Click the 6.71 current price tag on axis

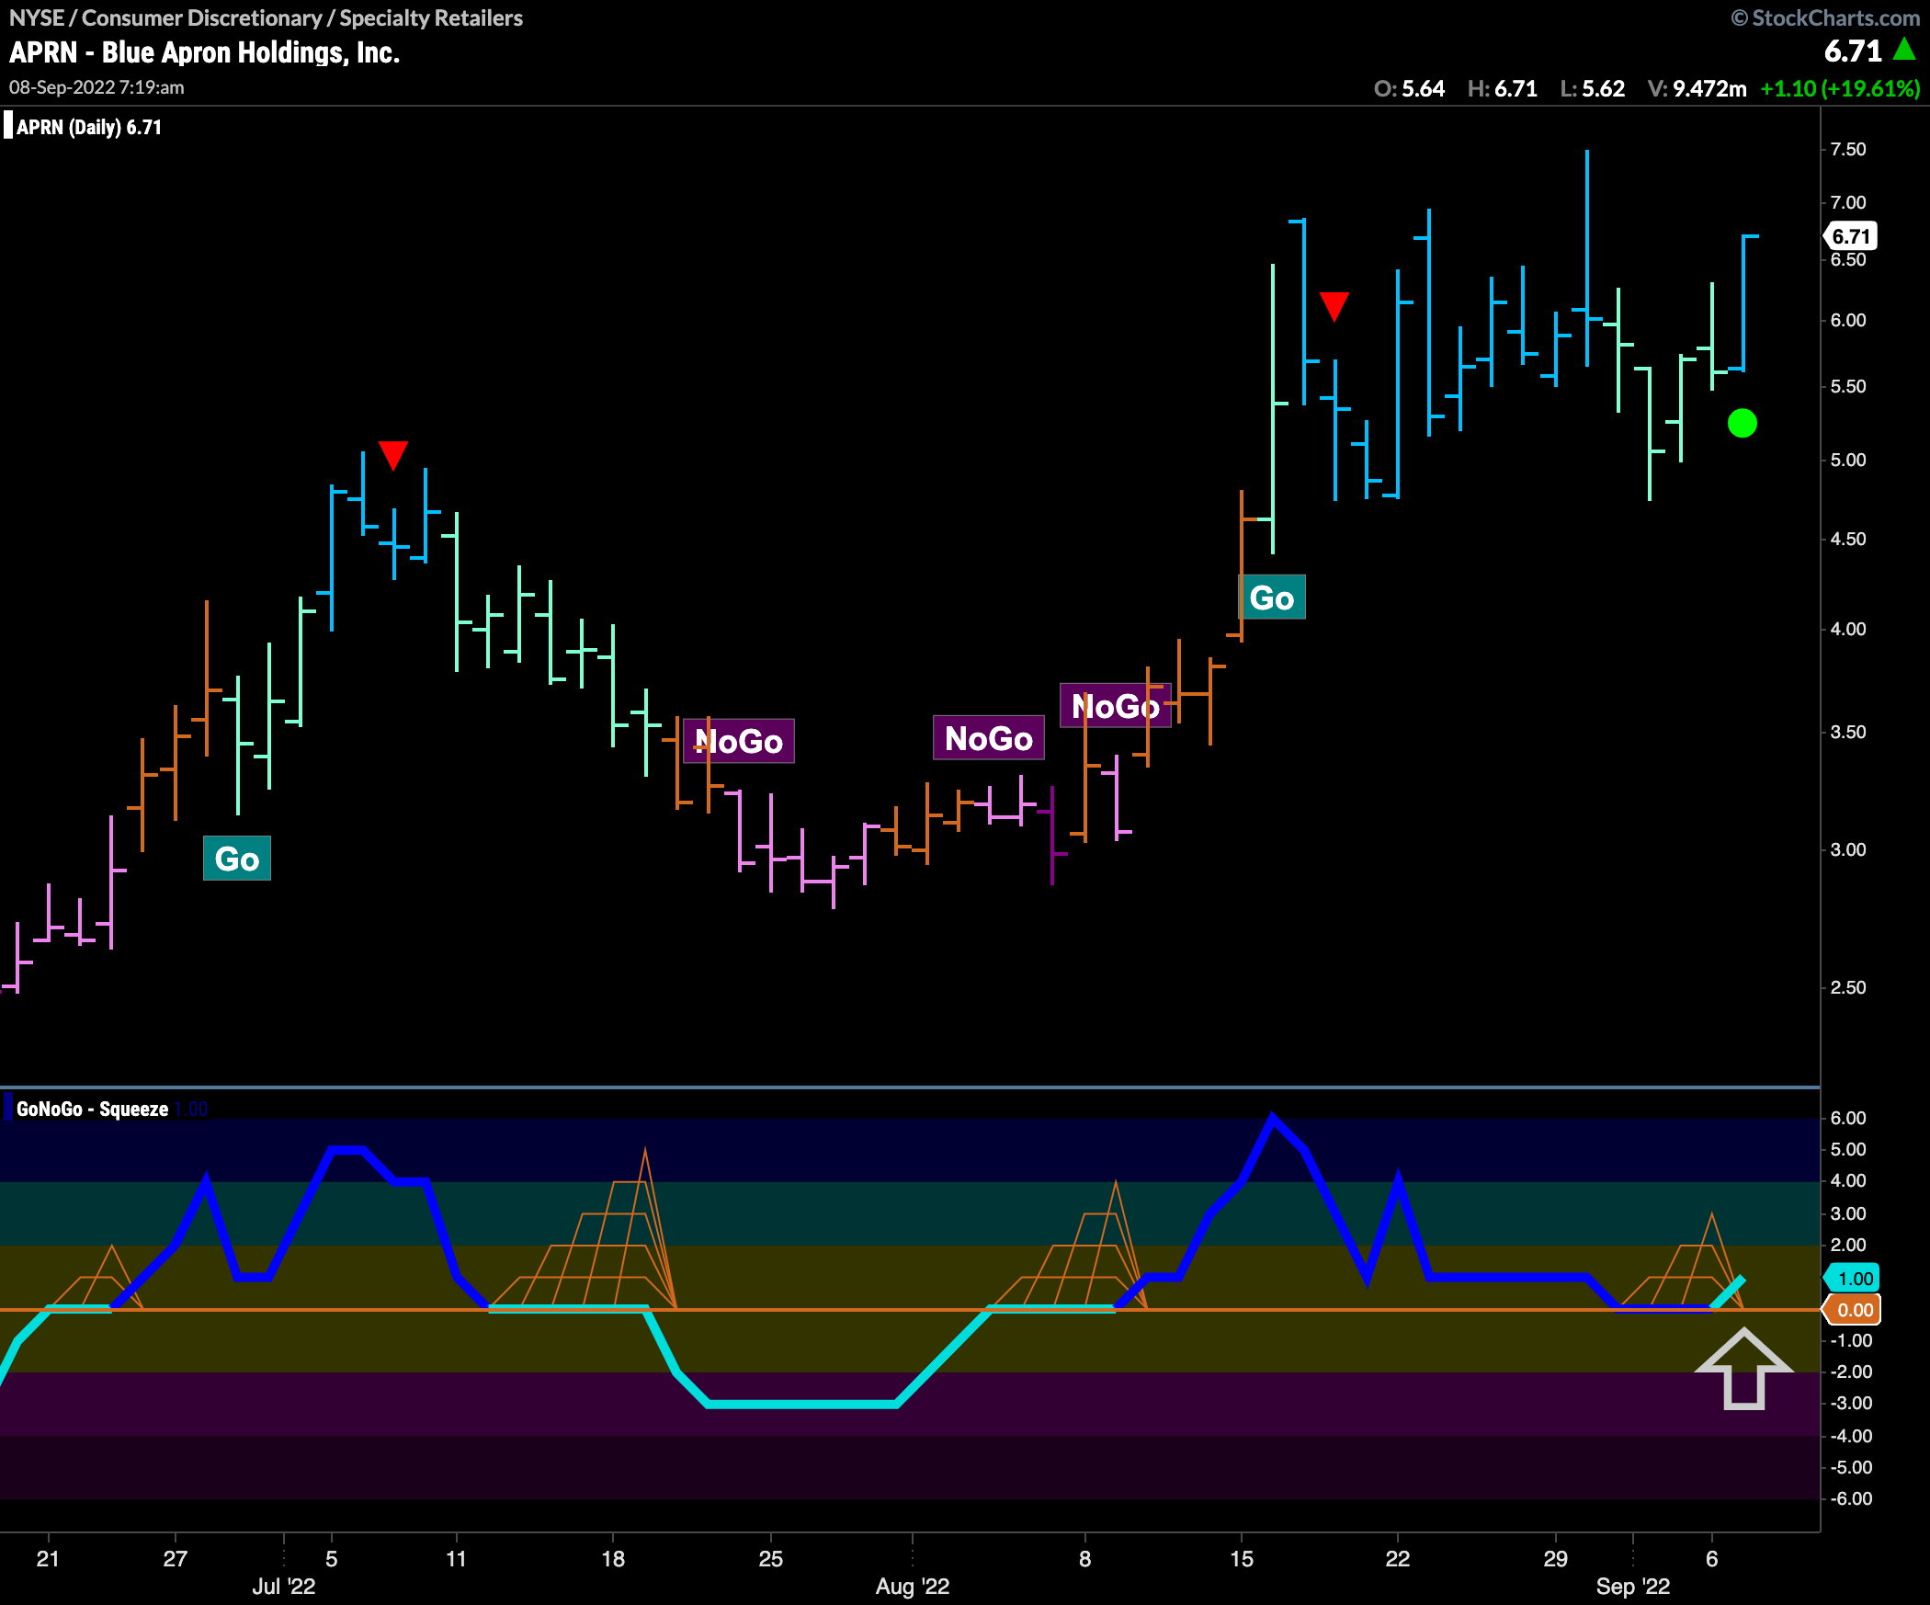click(x=1851, y=236)
